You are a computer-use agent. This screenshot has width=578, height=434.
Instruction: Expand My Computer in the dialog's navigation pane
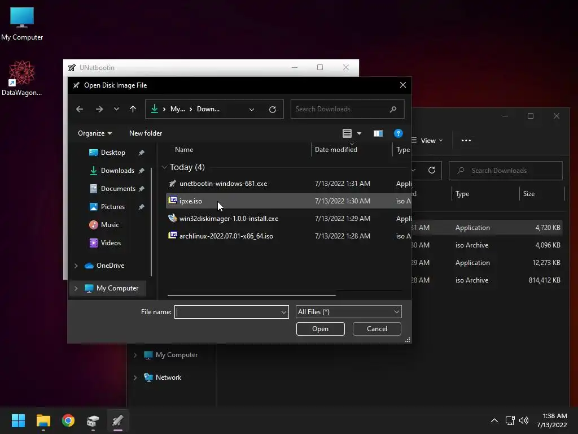[76, 288]
